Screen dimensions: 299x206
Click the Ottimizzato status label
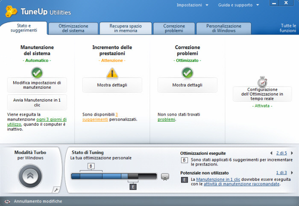click(x=187, y=61)
